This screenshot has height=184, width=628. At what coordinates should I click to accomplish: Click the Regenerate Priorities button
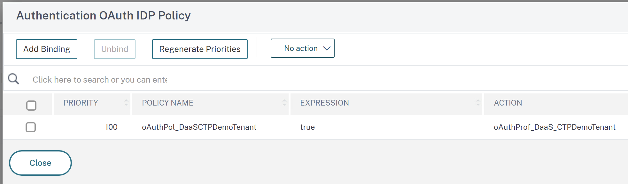click(200, 49)
